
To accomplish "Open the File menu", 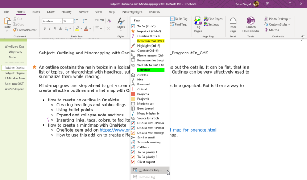I will tap(6, 12).
